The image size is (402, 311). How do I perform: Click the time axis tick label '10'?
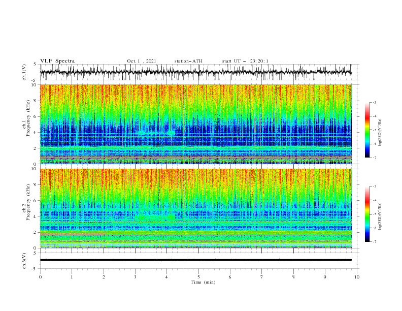click(357, 277)
